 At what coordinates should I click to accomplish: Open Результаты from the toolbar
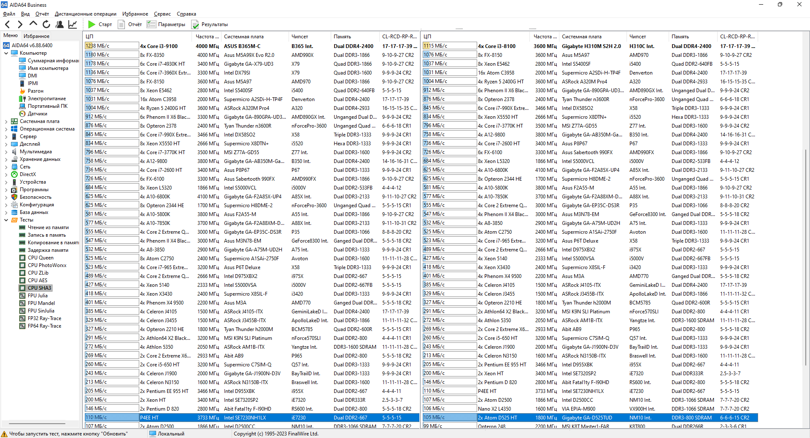(x=210, y=24)
